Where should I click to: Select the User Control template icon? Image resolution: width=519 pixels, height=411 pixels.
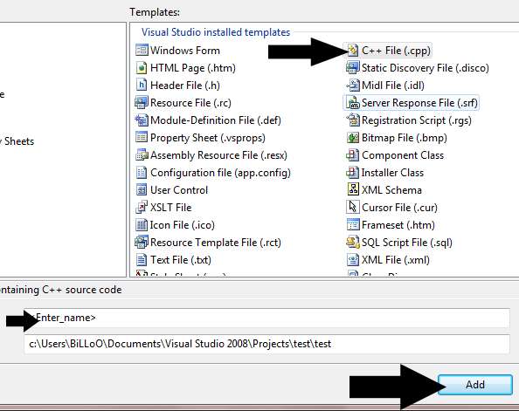pyautogui.click(x=142, y=190)
